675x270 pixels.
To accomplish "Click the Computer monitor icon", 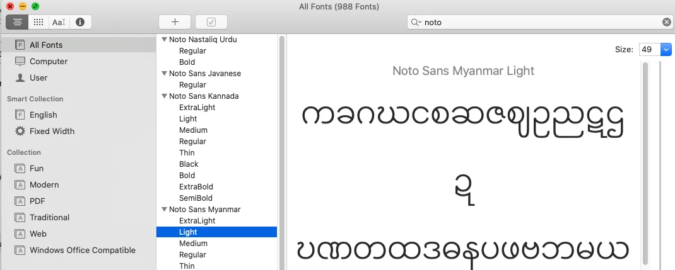I will [20, 62].
